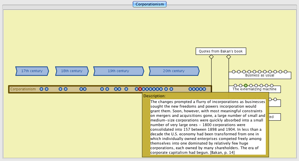299x161 pixels.
Task: Open the Quotes from Bakan's book node
Action: tap(221, 51)
